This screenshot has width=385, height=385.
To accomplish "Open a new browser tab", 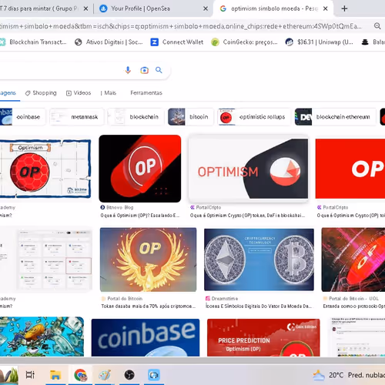I will pyautogui.click(x=344, y=8).
